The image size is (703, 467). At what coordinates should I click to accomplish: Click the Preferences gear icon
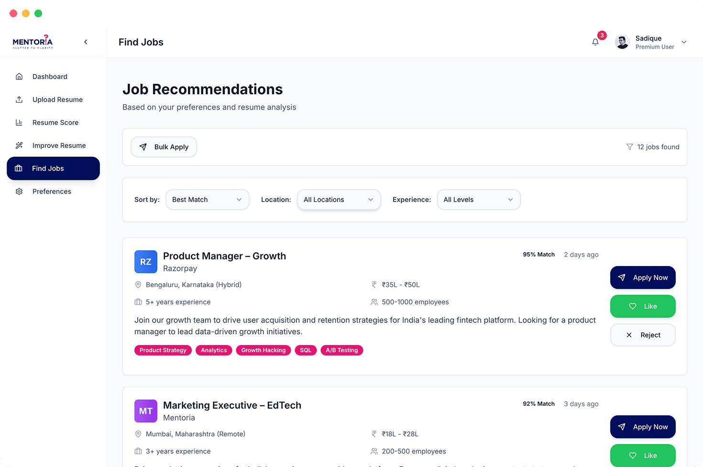pos(19,191)
